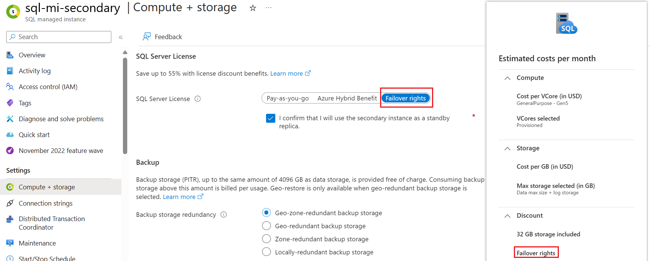Select the Azure Hybrid Benefit license option
Image resolution: width=650 pixels, height=261 pixels.
pyautogui.click(x=347, y=98)
